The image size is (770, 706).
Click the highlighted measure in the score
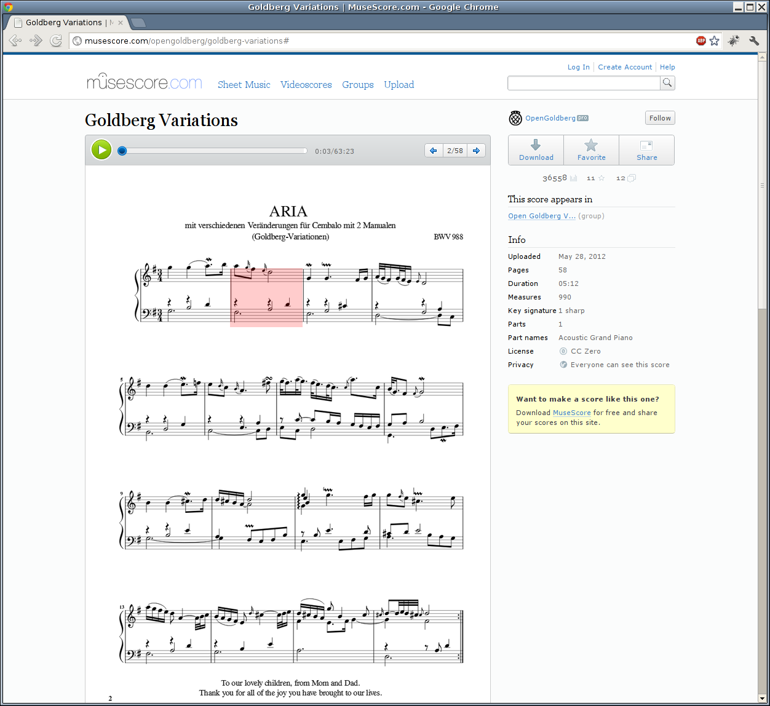(x=266, y=297)
